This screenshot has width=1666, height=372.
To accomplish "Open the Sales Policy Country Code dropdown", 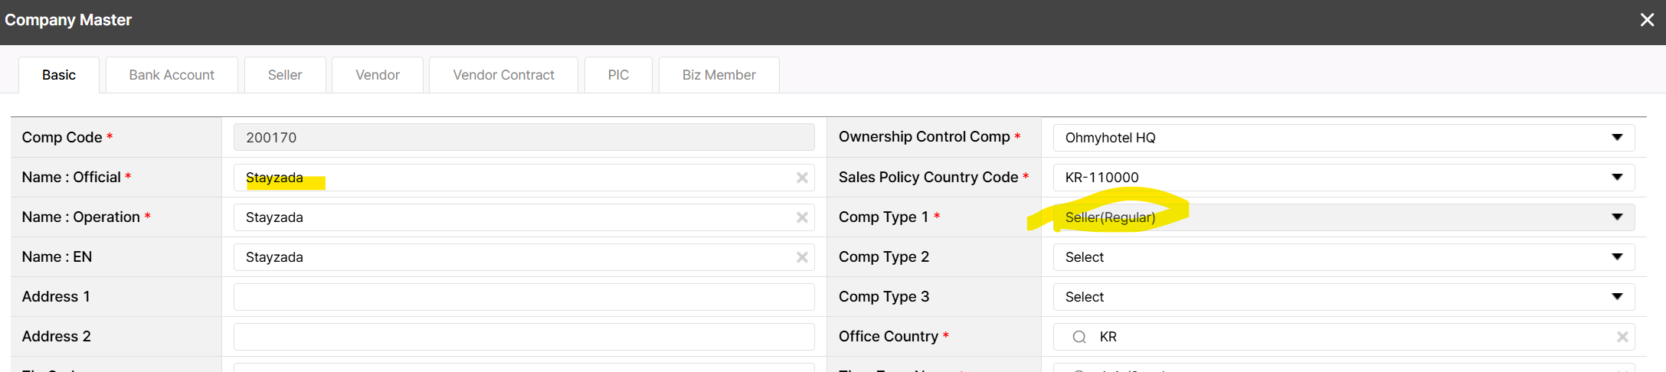I will pyautogui.click(x=1617, y=178).
